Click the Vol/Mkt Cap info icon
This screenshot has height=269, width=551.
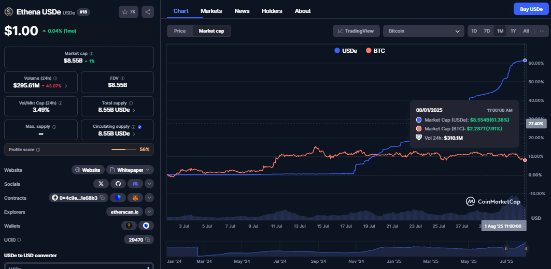60,103
